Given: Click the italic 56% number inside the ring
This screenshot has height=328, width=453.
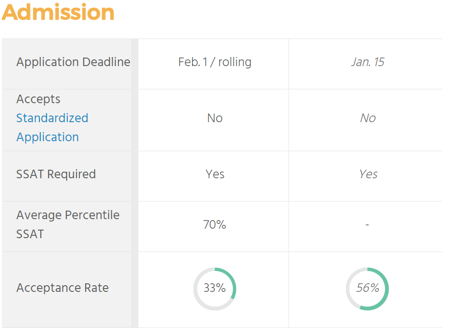Looking at the screenshot, I should (x=367, y=288).
